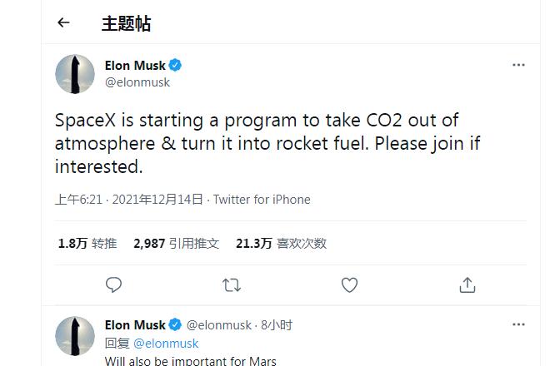The image size is (560, 366).
Task: View the 21.3万 喜欢次数 likes list
Action: click(x=282, y=244)
